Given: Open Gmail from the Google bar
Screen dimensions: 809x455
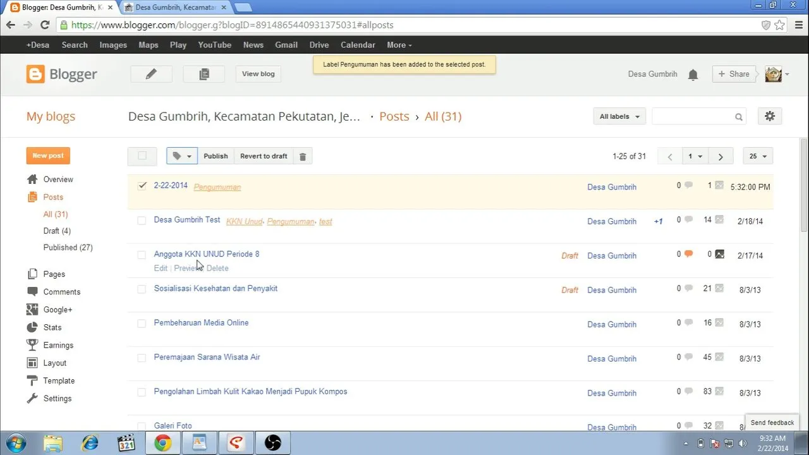Looking at the screenshot, I should (x=286, y=45).
